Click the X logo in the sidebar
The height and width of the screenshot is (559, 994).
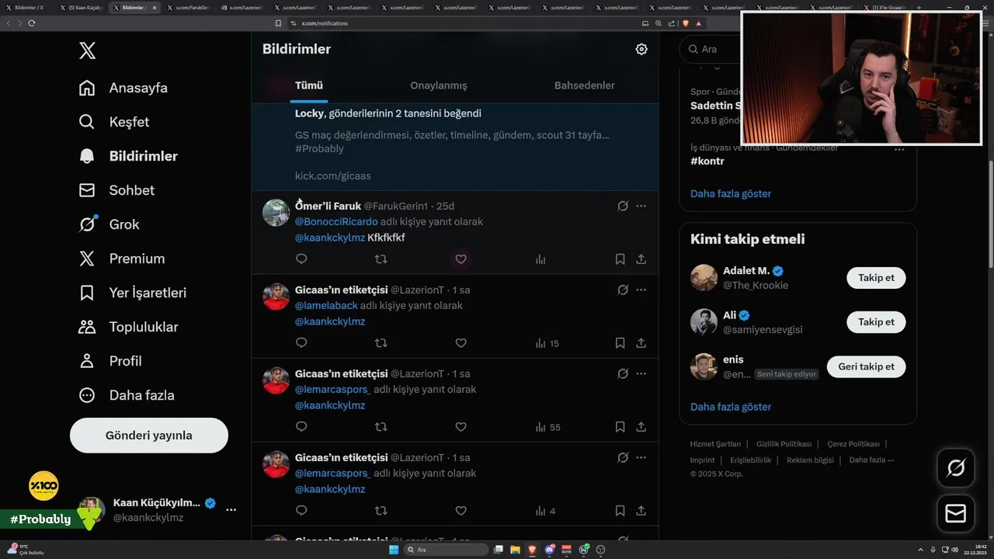(87, 51)
